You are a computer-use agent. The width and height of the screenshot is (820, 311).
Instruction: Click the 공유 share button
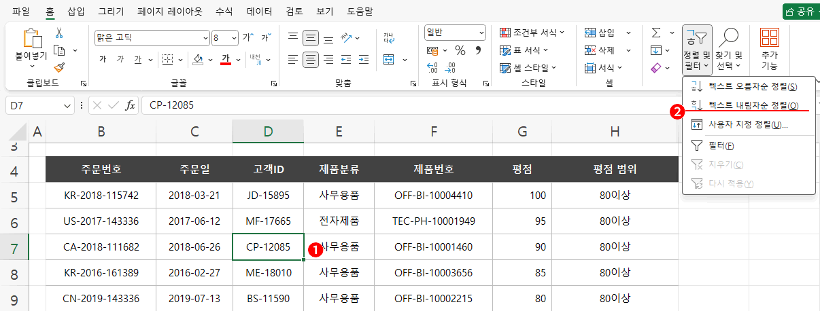tap(800, 11)
